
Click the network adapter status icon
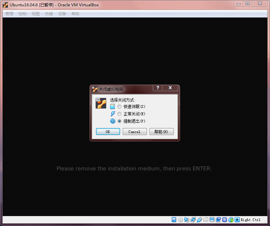[x=193, y=219]
